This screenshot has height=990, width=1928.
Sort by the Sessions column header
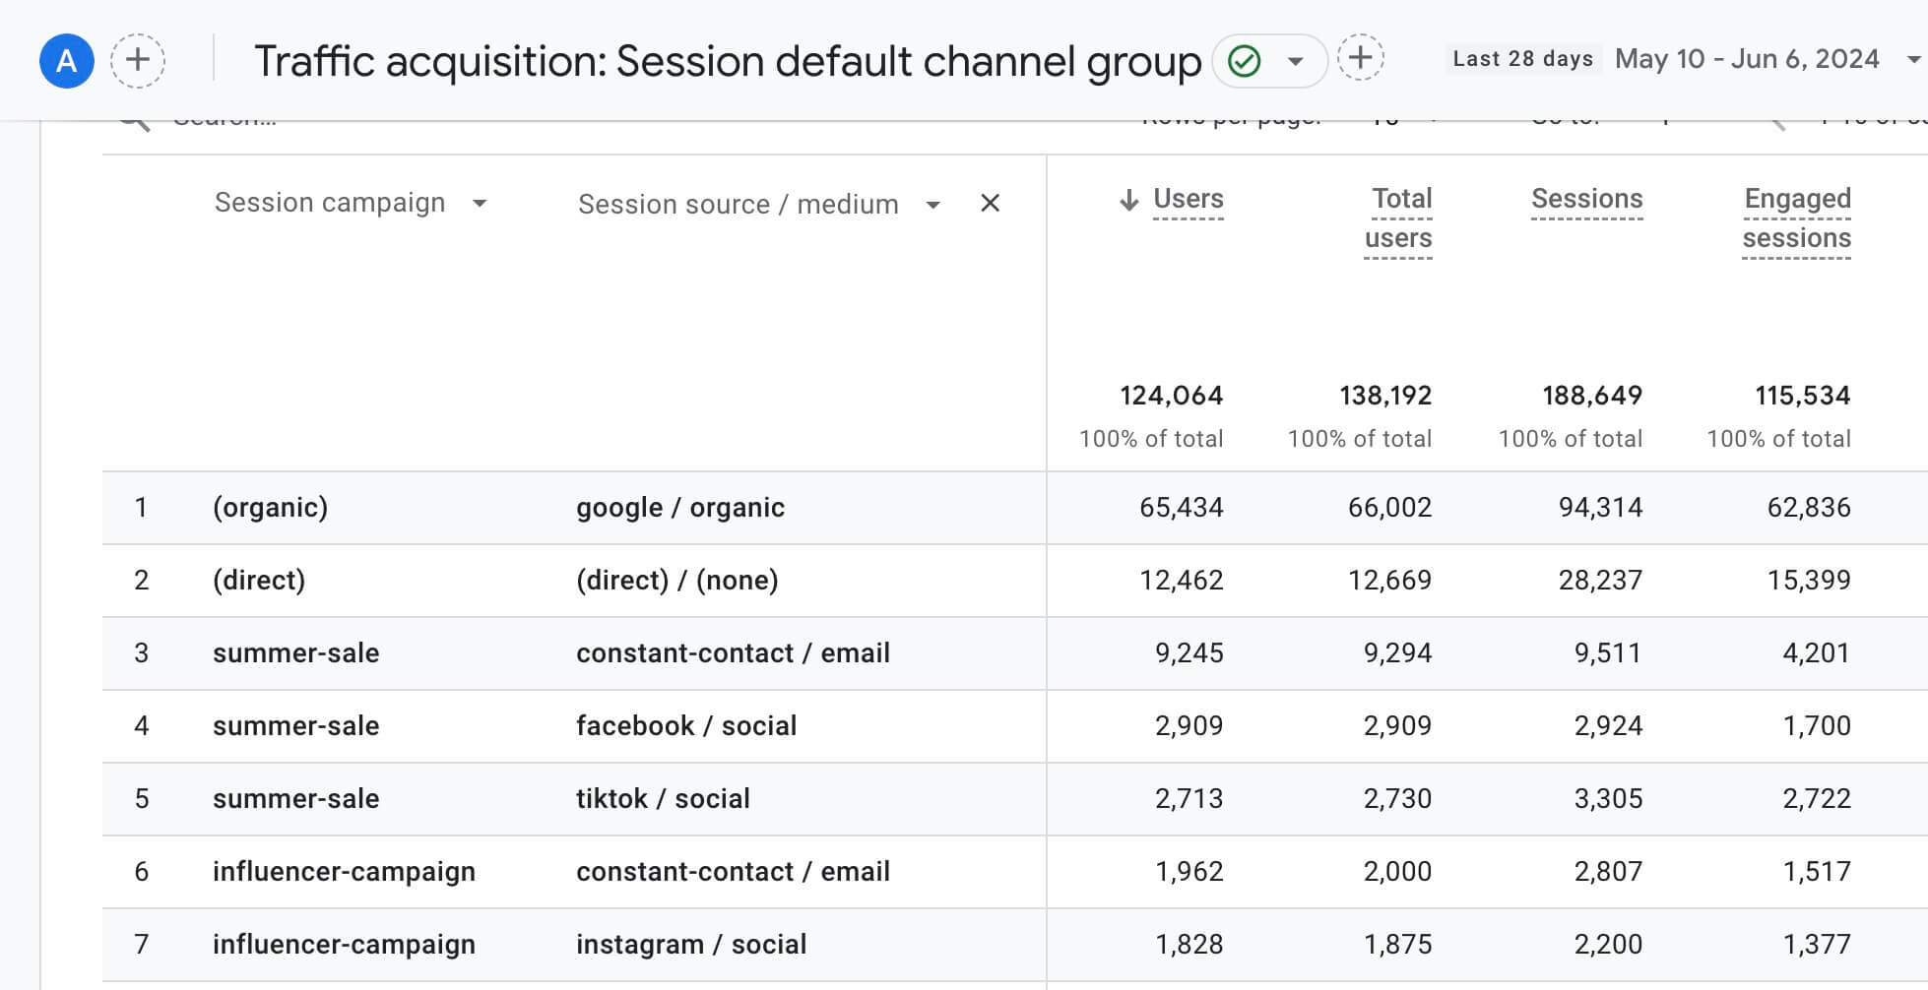pyautogui.click(x=1586, y=198)
